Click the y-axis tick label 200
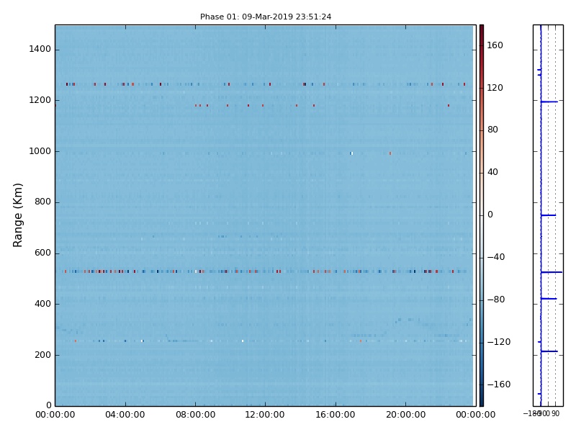 [42, 355]
